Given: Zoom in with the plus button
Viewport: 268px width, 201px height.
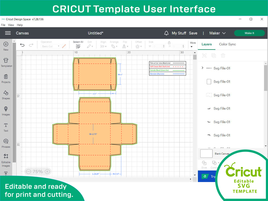Looking at the screenshot, I should 47,171.
